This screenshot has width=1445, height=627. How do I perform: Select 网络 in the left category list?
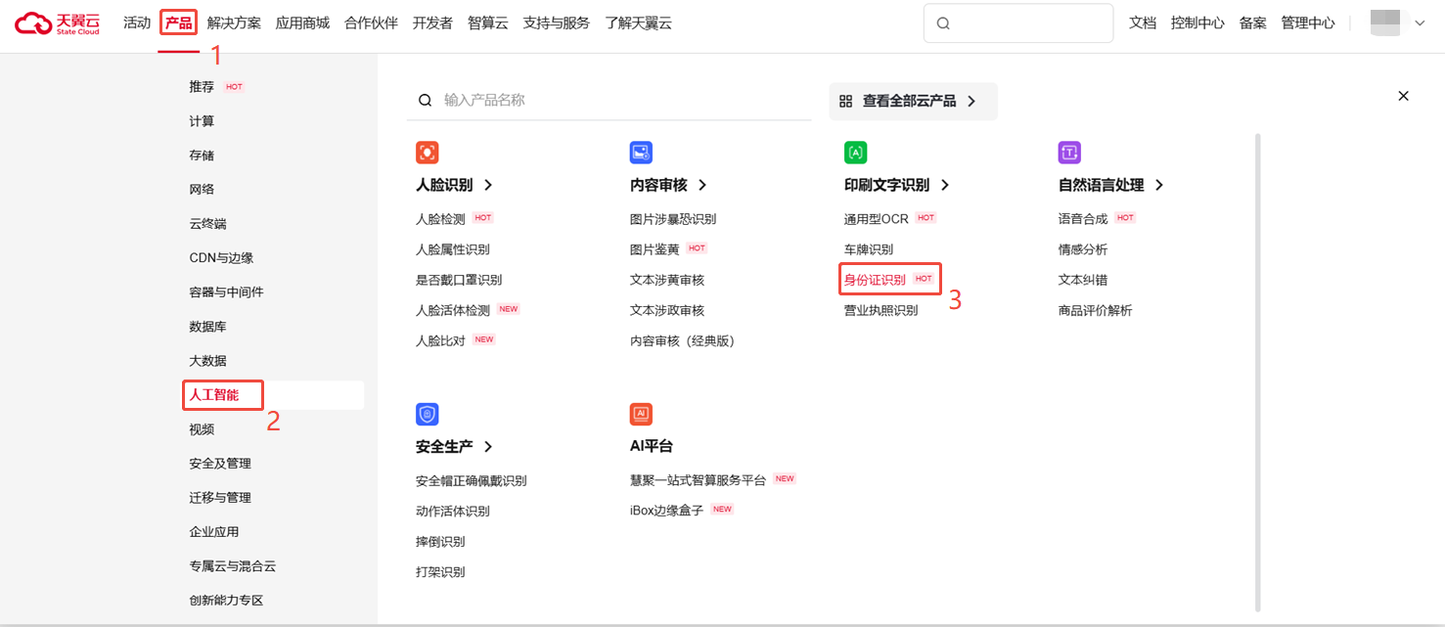202,190
